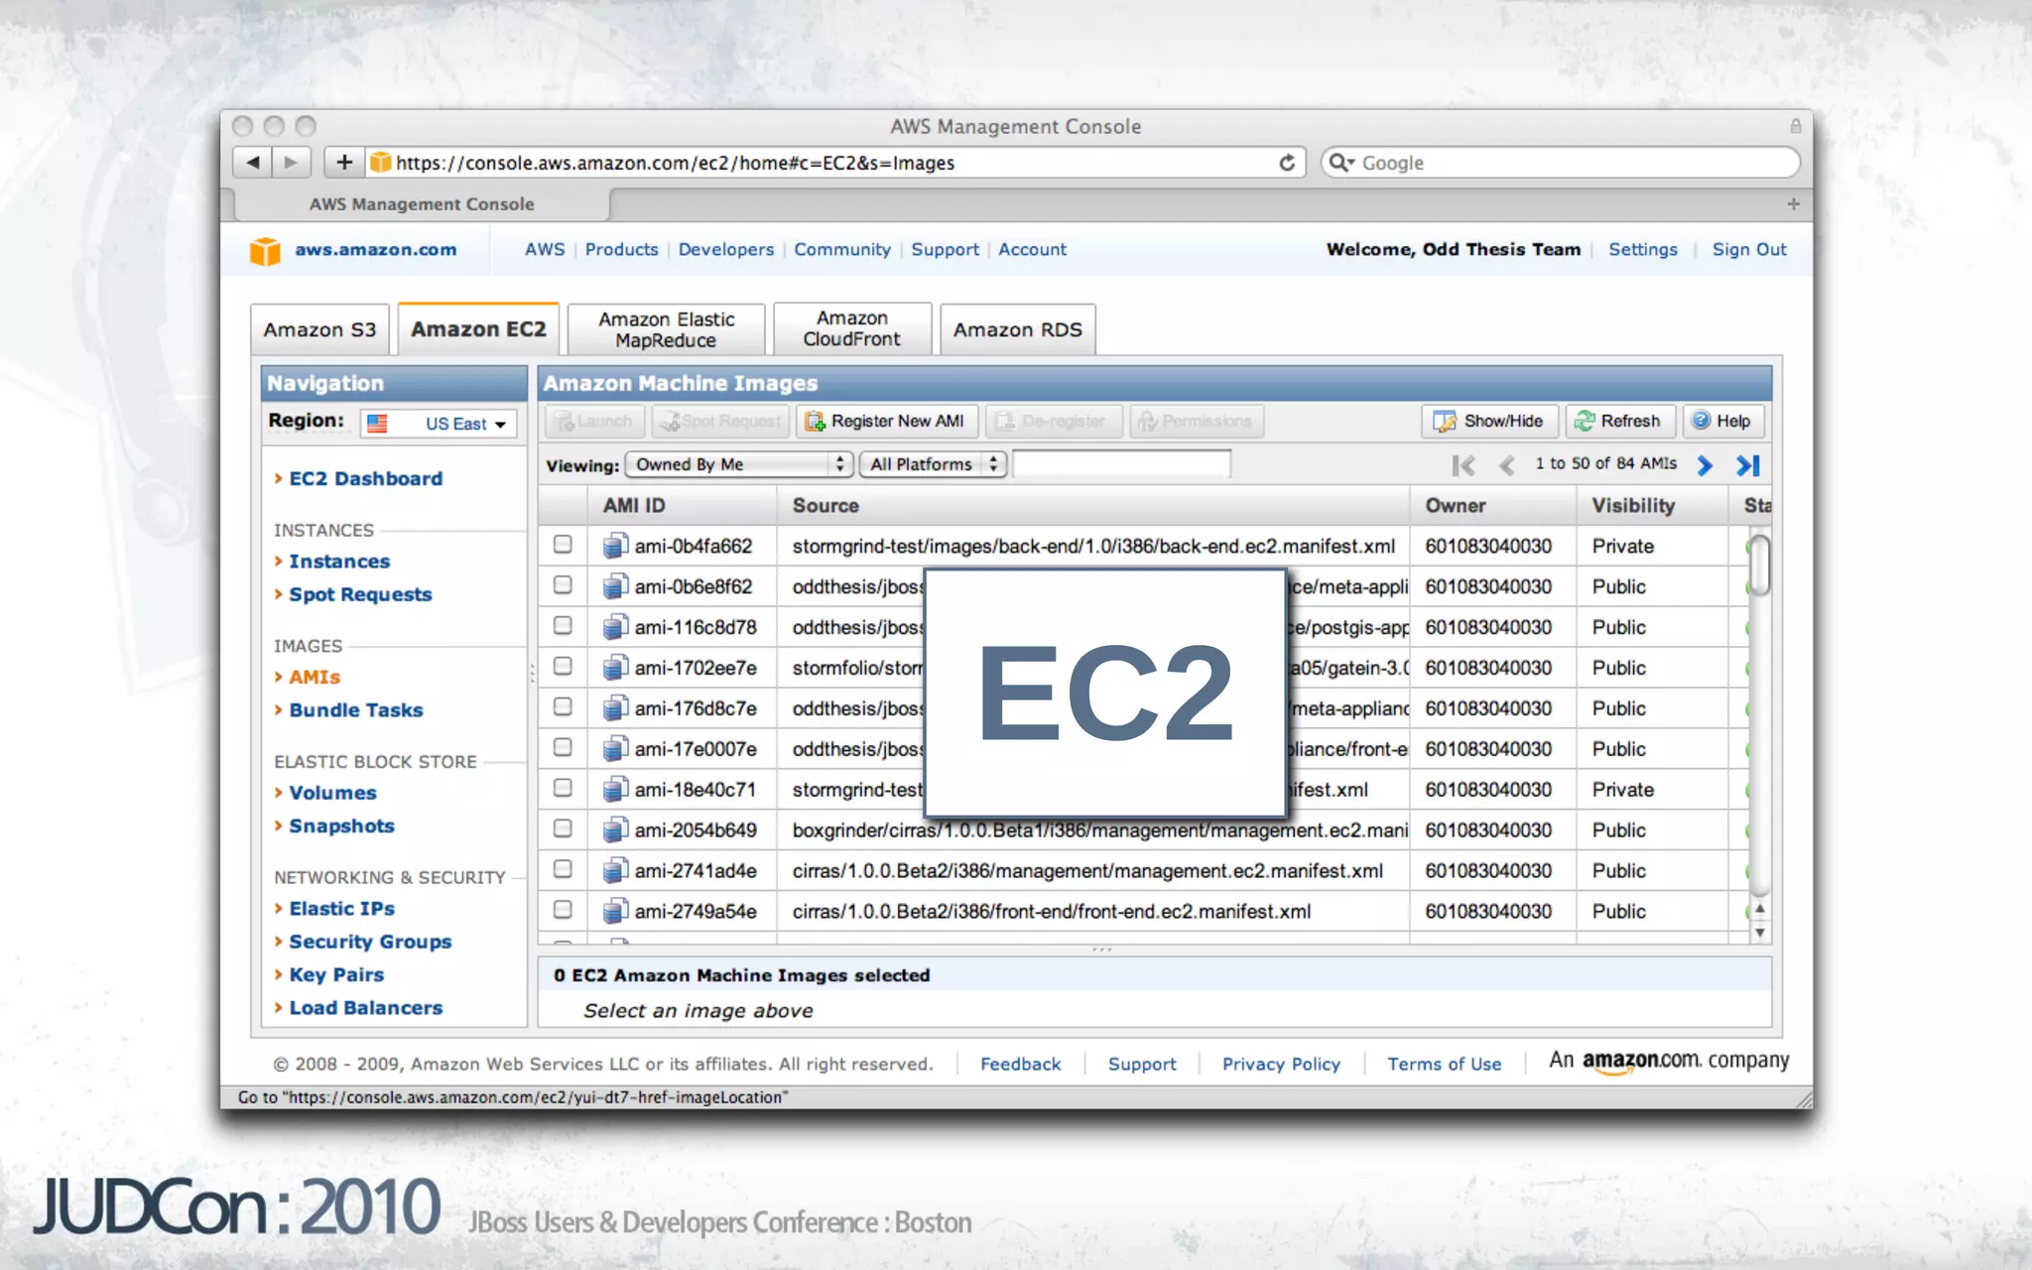The width and height of the screenshot is (2032, 1270).
Task: Click the Sign Out link
Action: pyautogui.click(x=1749, y=250)
